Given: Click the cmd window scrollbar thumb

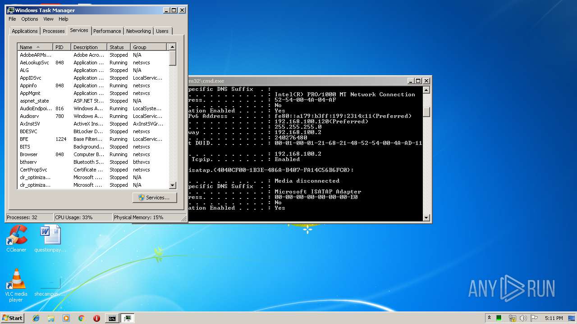Looking at the screenshot, I should 426,112.
